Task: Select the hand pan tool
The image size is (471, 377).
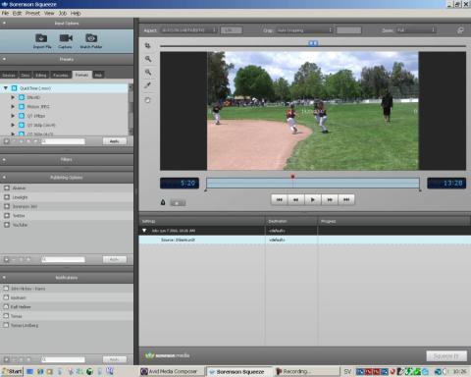Action: [148, 100]
